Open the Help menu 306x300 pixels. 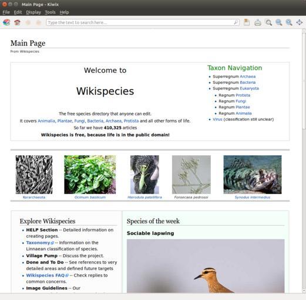[64, 12]
